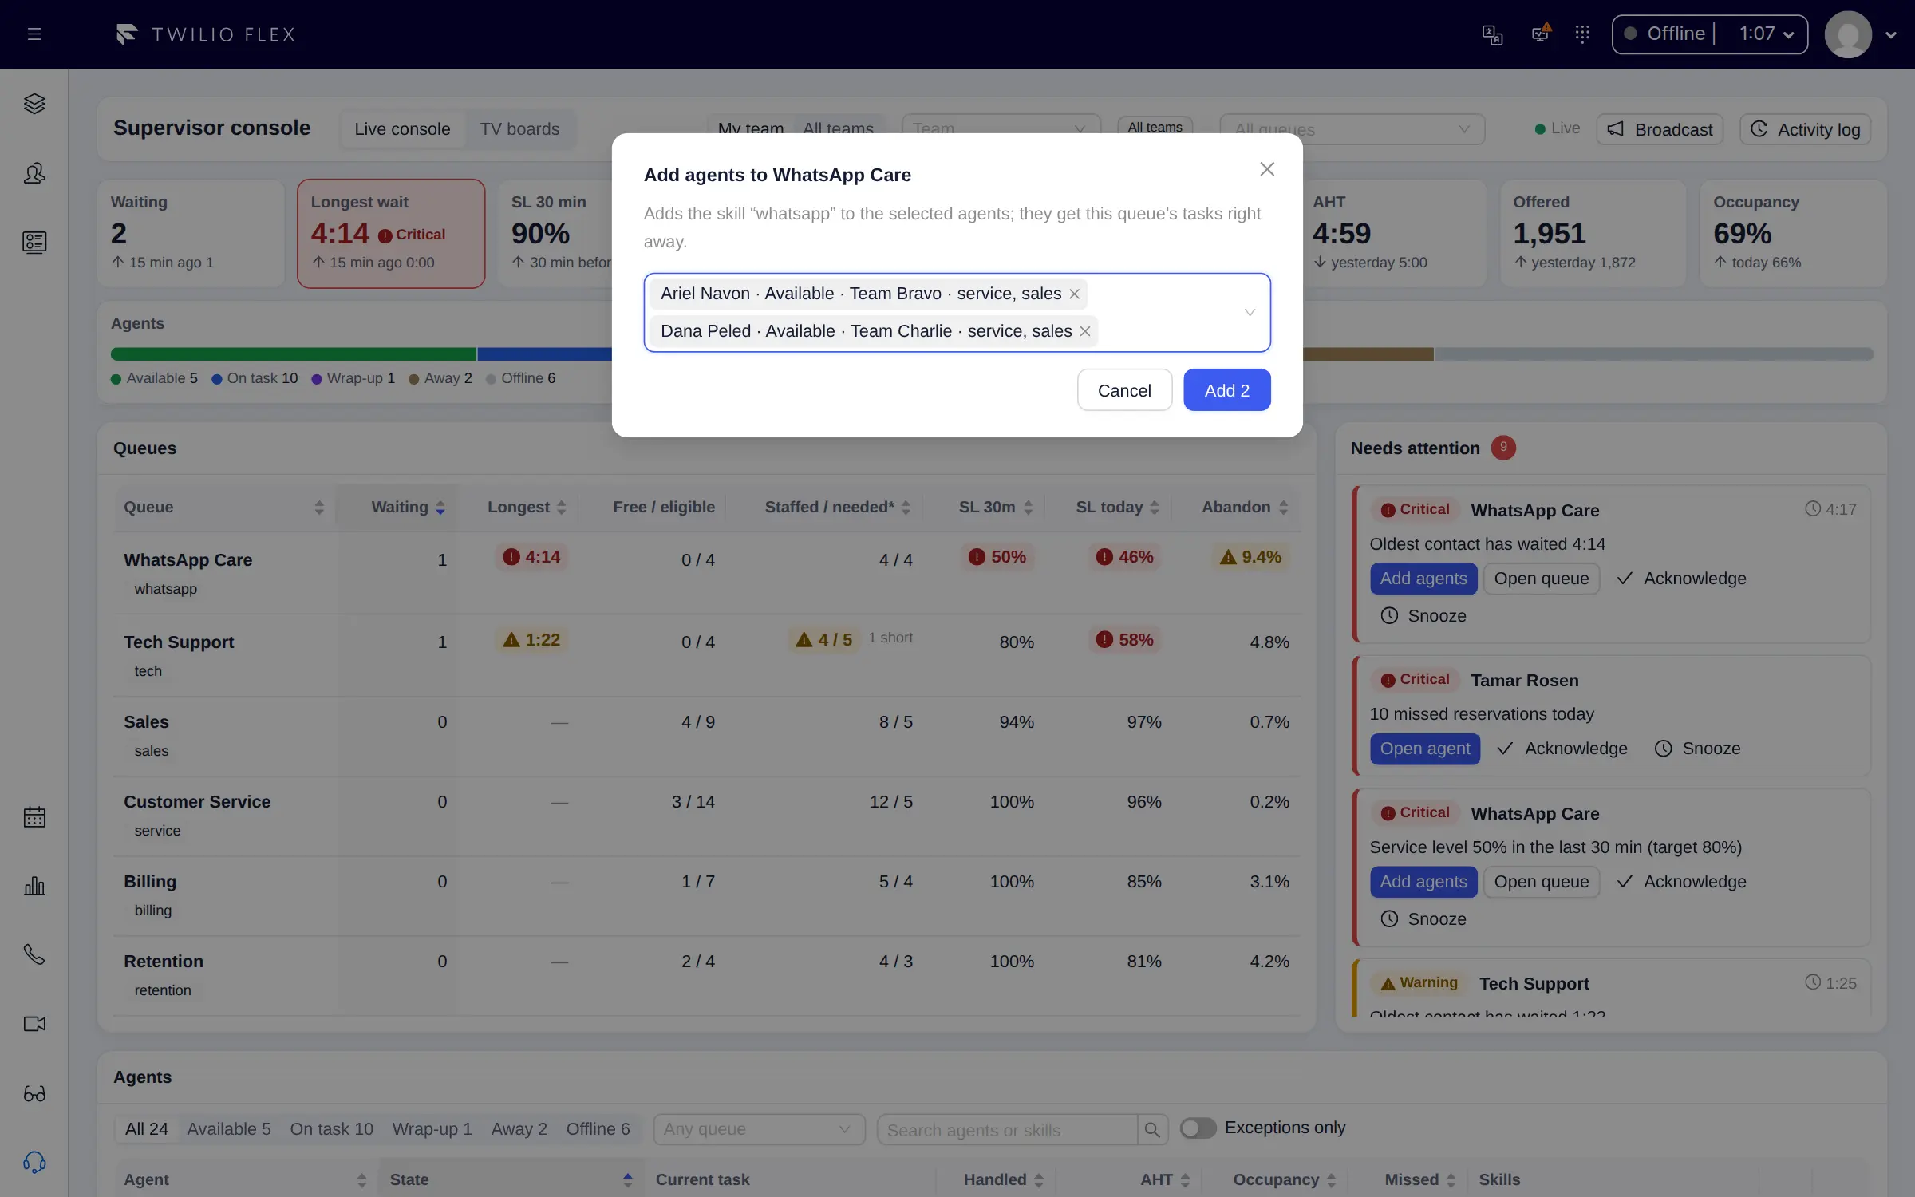Viewport: 1915px width, 1197px height.
Task: Open the agents icon in sidebar
Action: click(x=34, y=173)
